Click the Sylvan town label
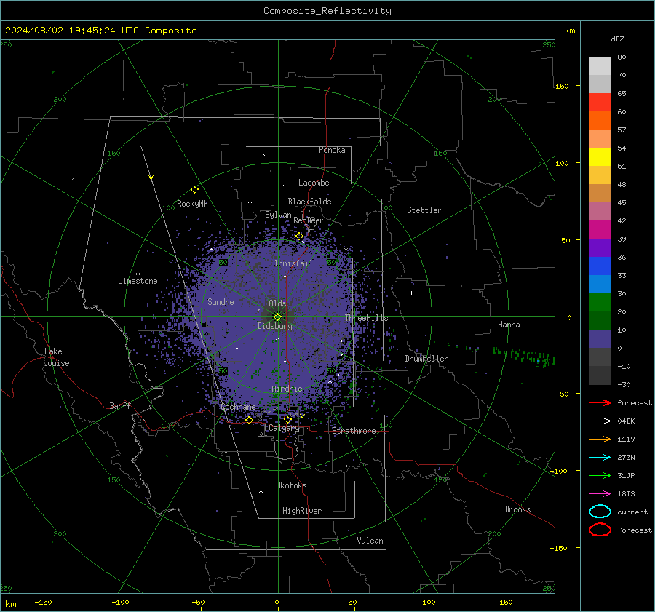The width and height of the screenshot is (655, 612). [278, 215]
